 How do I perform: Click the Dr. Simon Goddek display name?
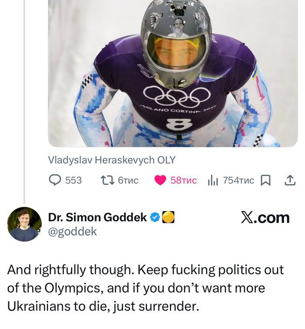click(97, 217)
